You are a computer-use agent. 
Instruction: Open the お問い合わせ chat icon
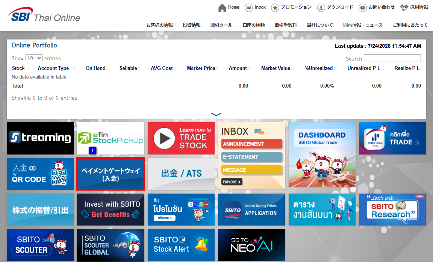point(363,8)
